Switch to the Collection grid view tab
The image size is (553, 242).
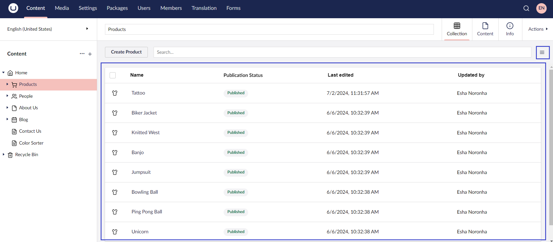point(457,29)
